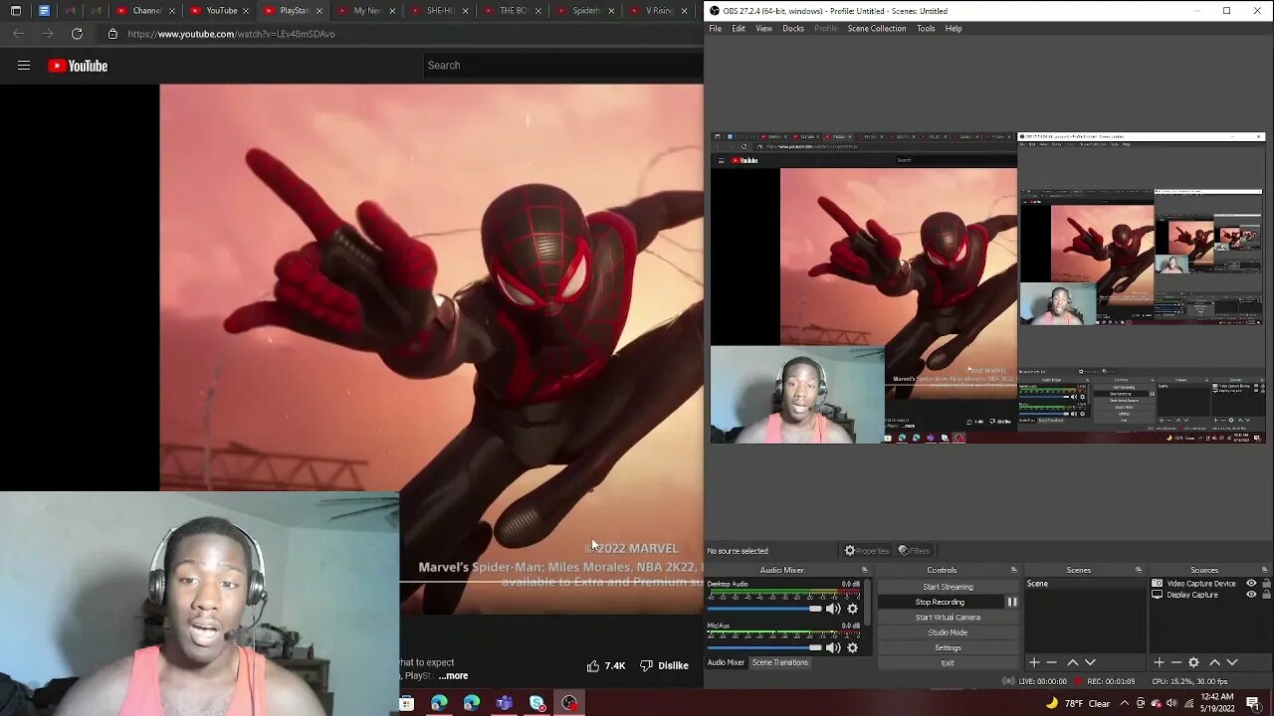Screen dimensions: 1274x716
Task: Switch to Audio Mixer tab
Action: coord(726,662)
